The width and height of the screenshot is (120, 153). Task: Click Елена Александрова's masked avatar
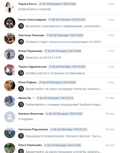tap(10, 23)
